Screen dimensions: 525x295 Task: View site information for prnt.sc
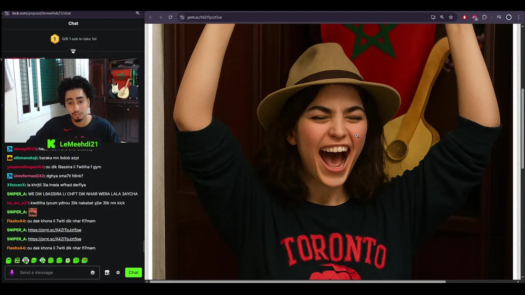click(182, 17)
